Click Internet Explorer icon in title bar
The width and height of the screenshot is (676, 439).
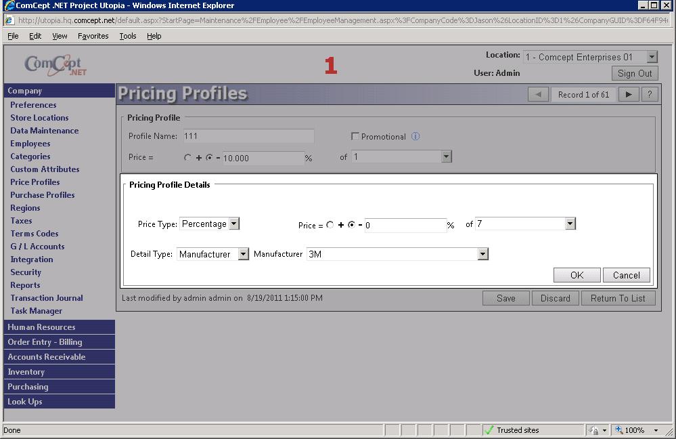coord(9,5)
